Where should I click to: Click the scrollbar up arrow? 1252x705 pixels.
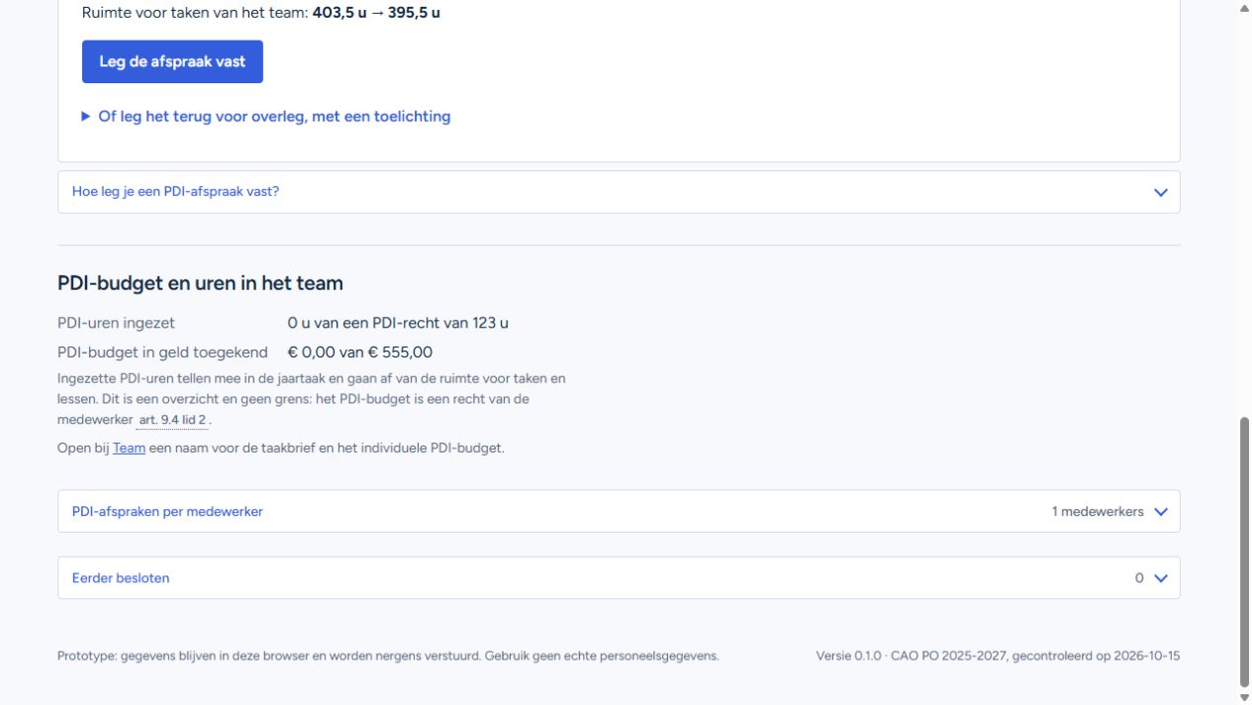[x=1244, y=8]
